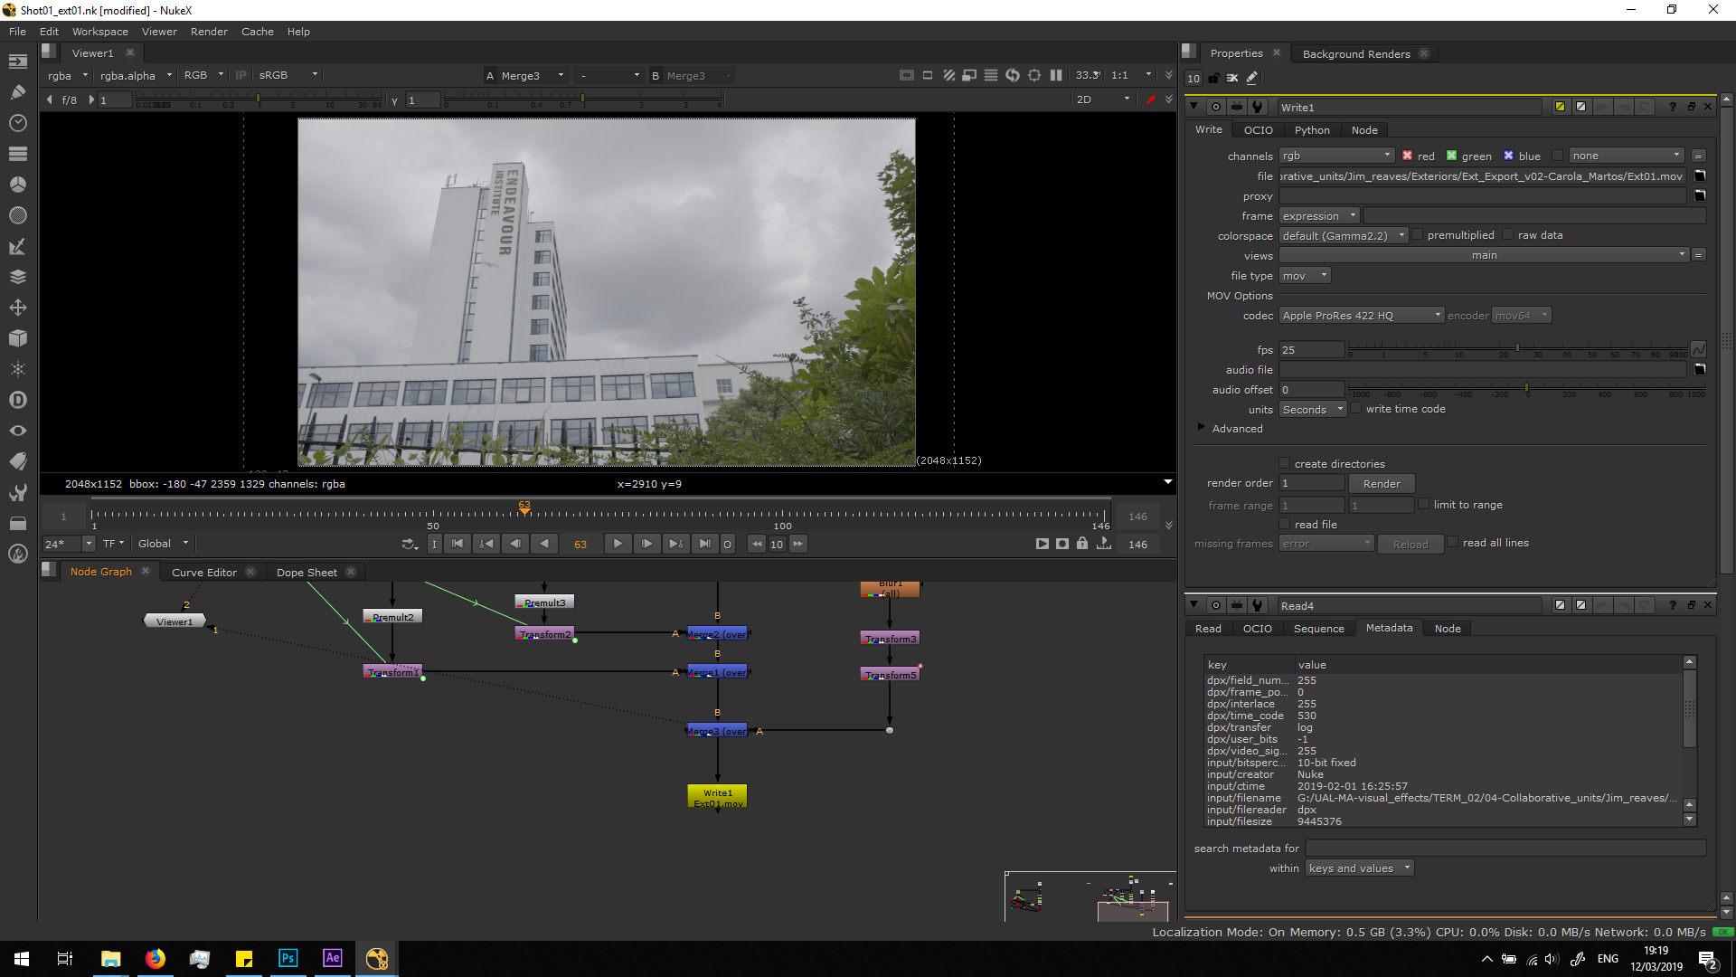Click the Render button in Write1
Viewport: 1736px width, 977px height.
point(1381,484)
